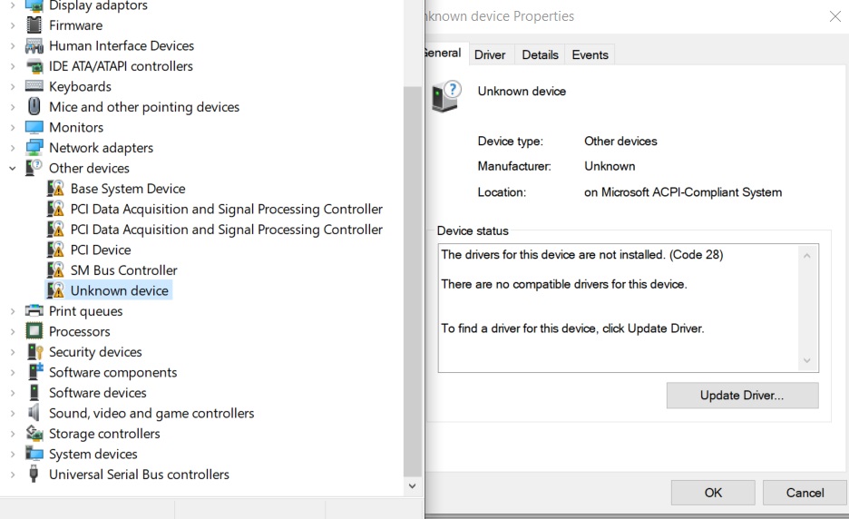Click the Network adapters icon
The height and width of the screenshot is (519, 849).
(34, 148)
